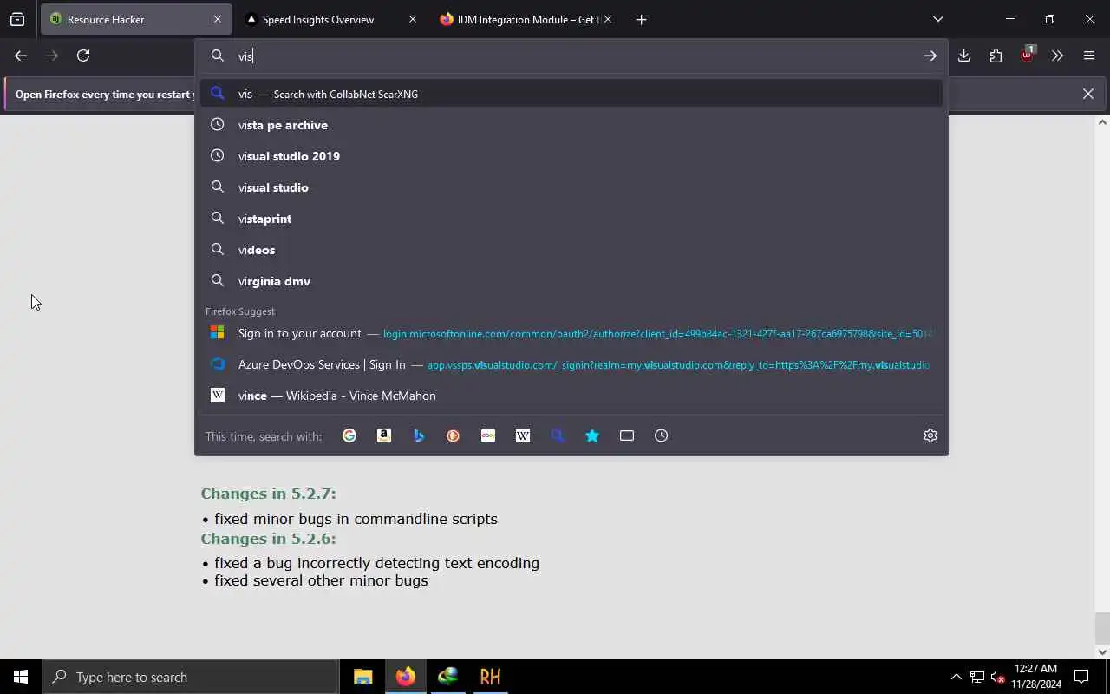Screen dimensions: 1110x694
Task: Search with CollabNet SearXNG engine icon
Action: [x=558, y=435]
